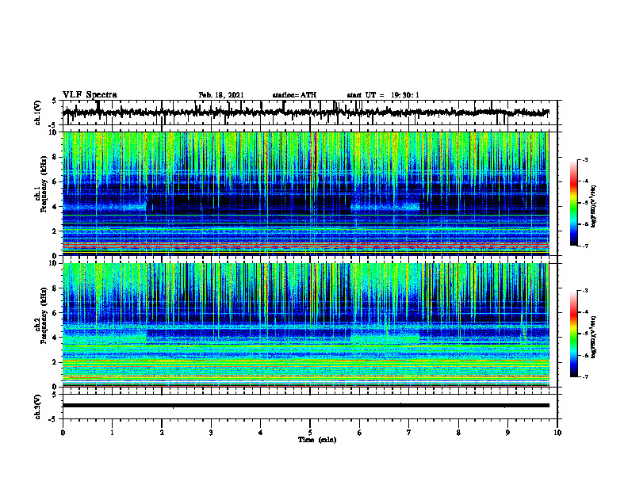Click the ch.1 voltage waveform trace
Image resolution: width=628 pixels, height=485 pixels.
coord(305,113)
